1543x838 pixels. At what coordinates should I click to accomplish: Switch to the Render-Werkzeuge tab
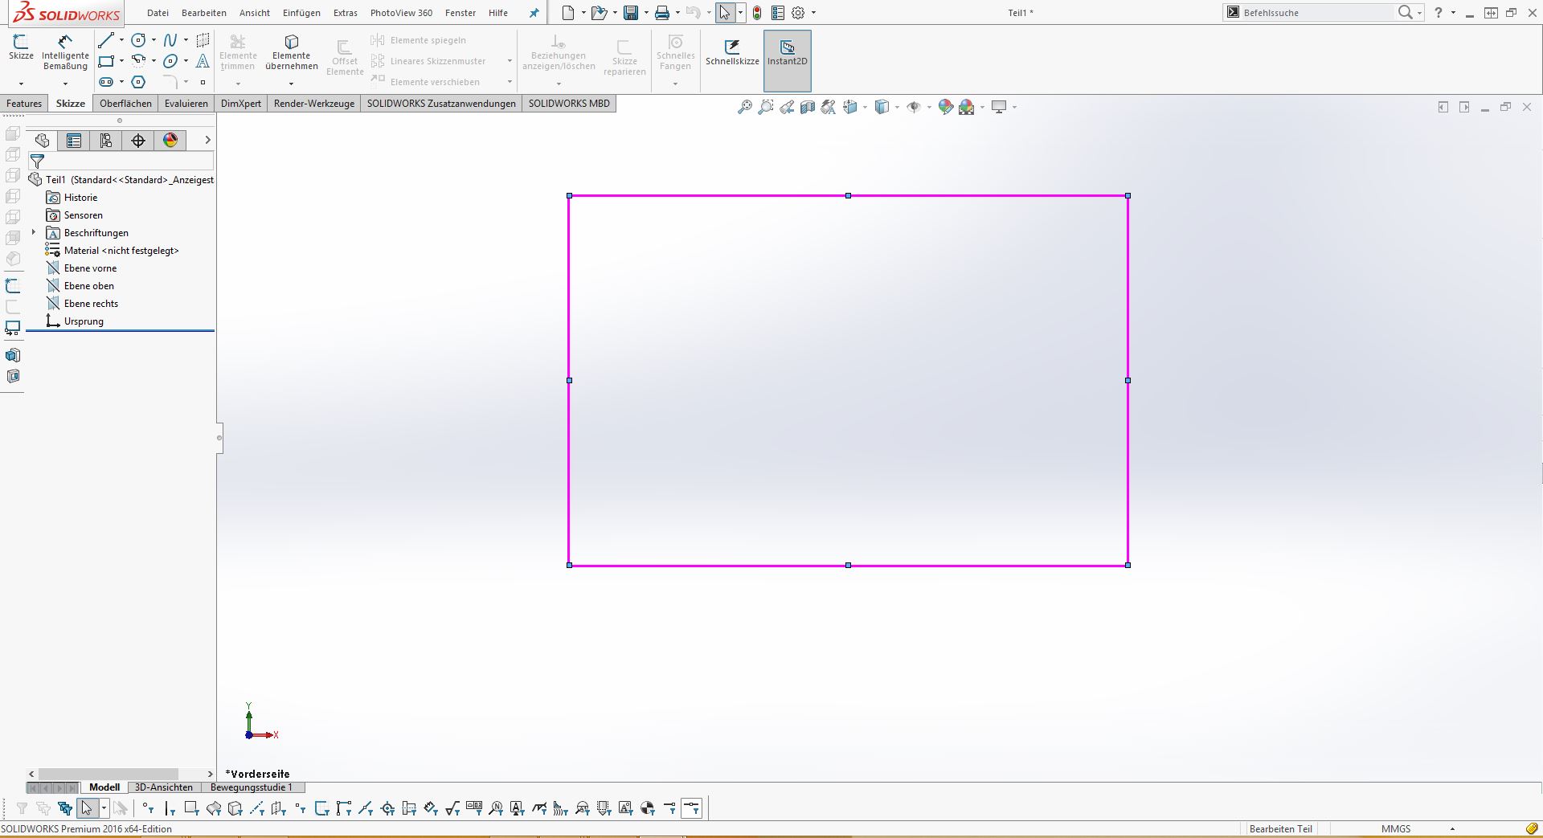point(314,104)
